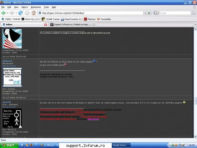Image resolution: width=197 pixels, height=148 pixels.
Task: Close the Adina tab
Action: 45,24
